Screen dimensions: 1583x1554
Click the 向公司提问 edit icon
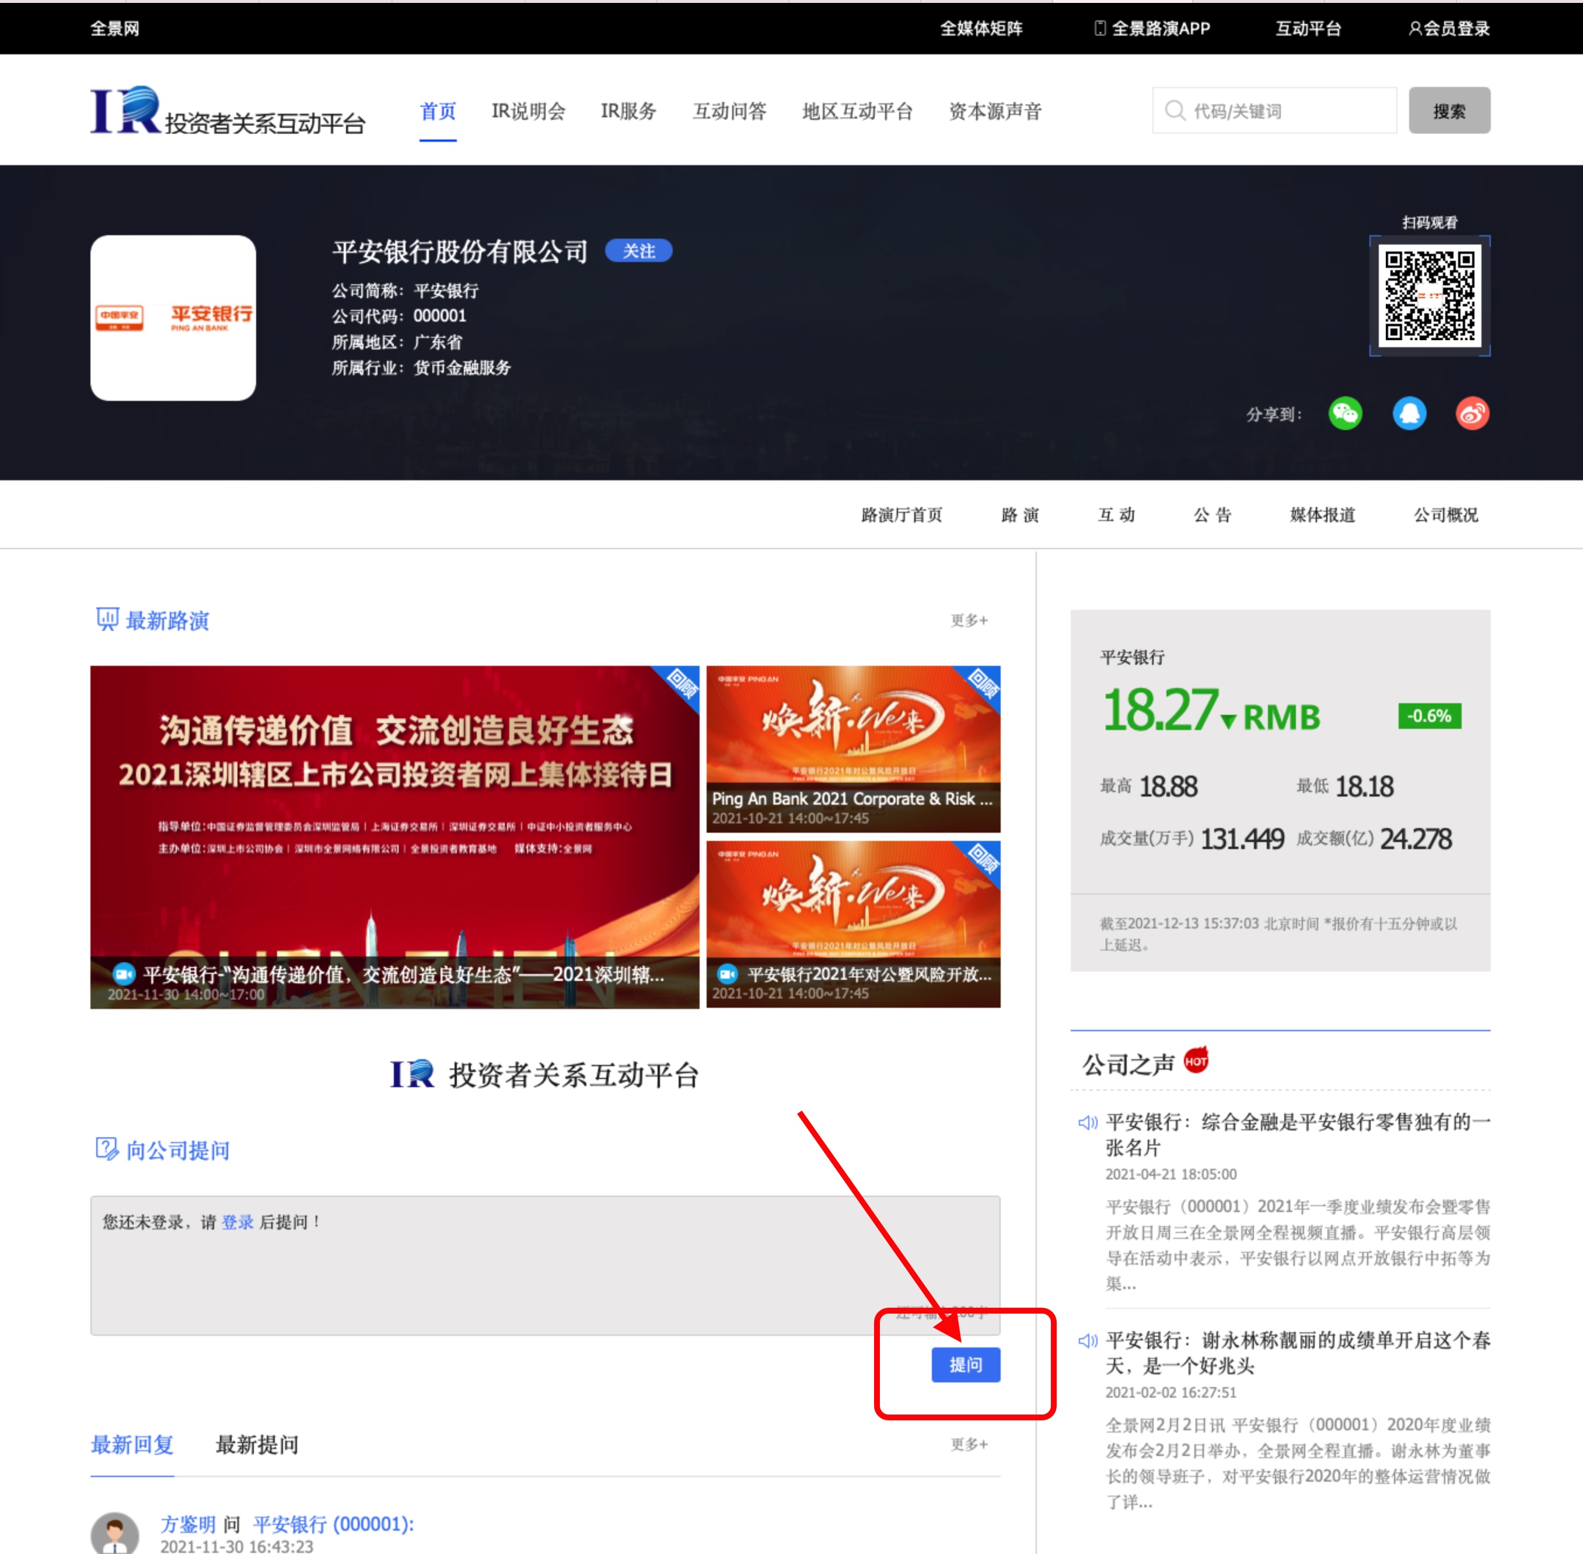[x=107, y=1149]
